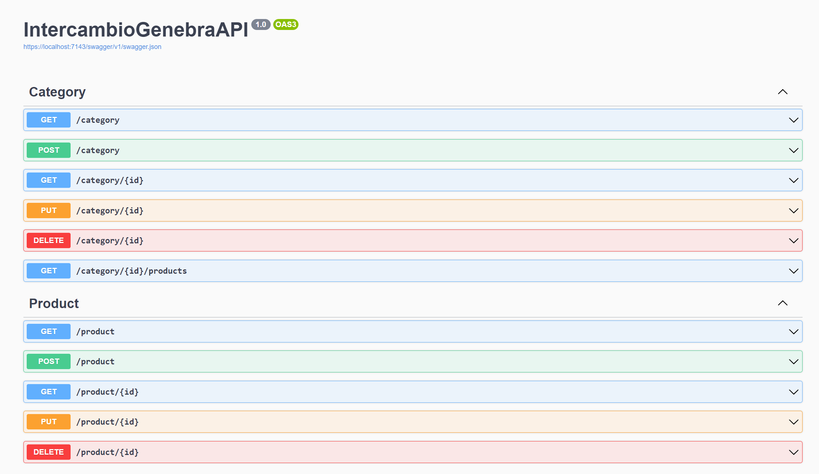Click the PUT badge on /product/{id}
The image size is (819, 474).
pos(48,421)
